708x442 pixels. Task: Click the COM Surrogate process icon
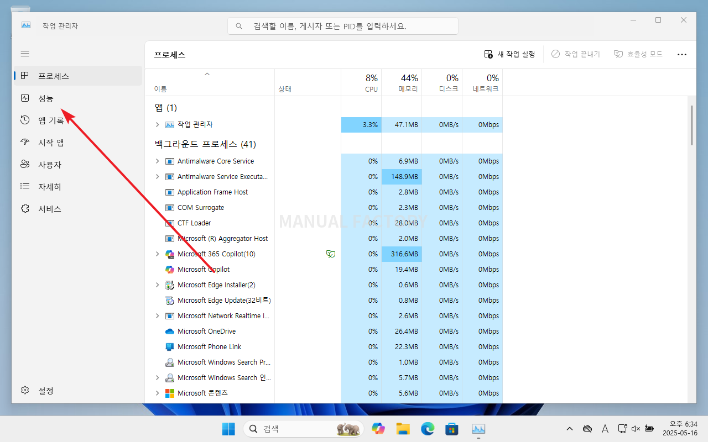click(170, 208)
